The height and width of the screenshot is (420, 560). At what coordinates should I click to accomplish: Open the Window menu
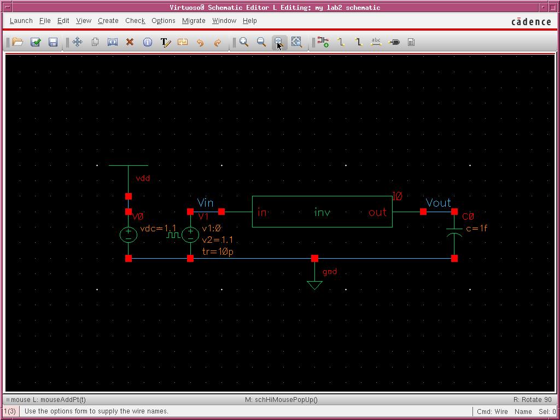coord(224,21)
